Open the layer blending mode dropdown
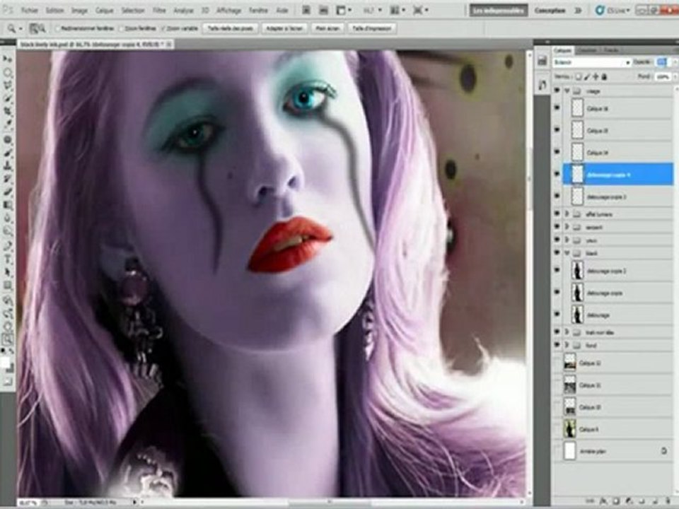Screen dimensions: 679x509 591,62
